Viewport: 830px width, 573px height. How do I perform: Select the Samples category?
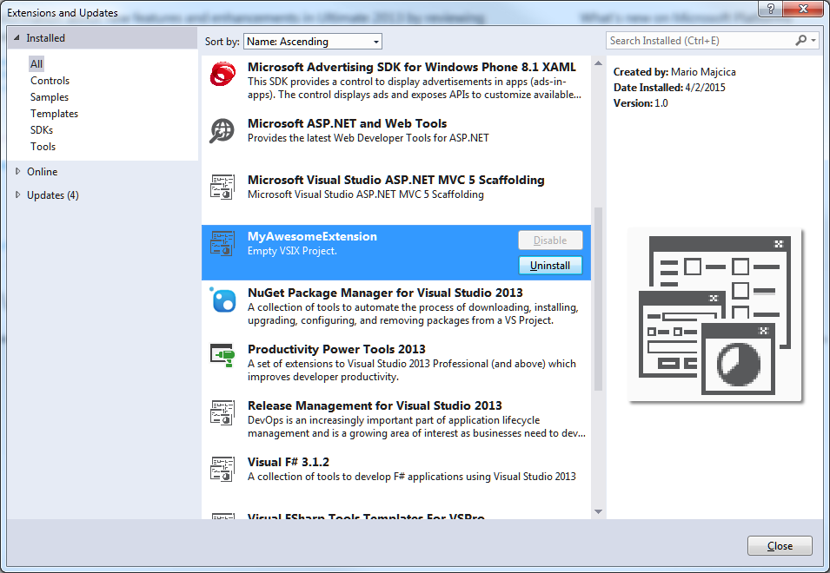click(x=50, y=96)
